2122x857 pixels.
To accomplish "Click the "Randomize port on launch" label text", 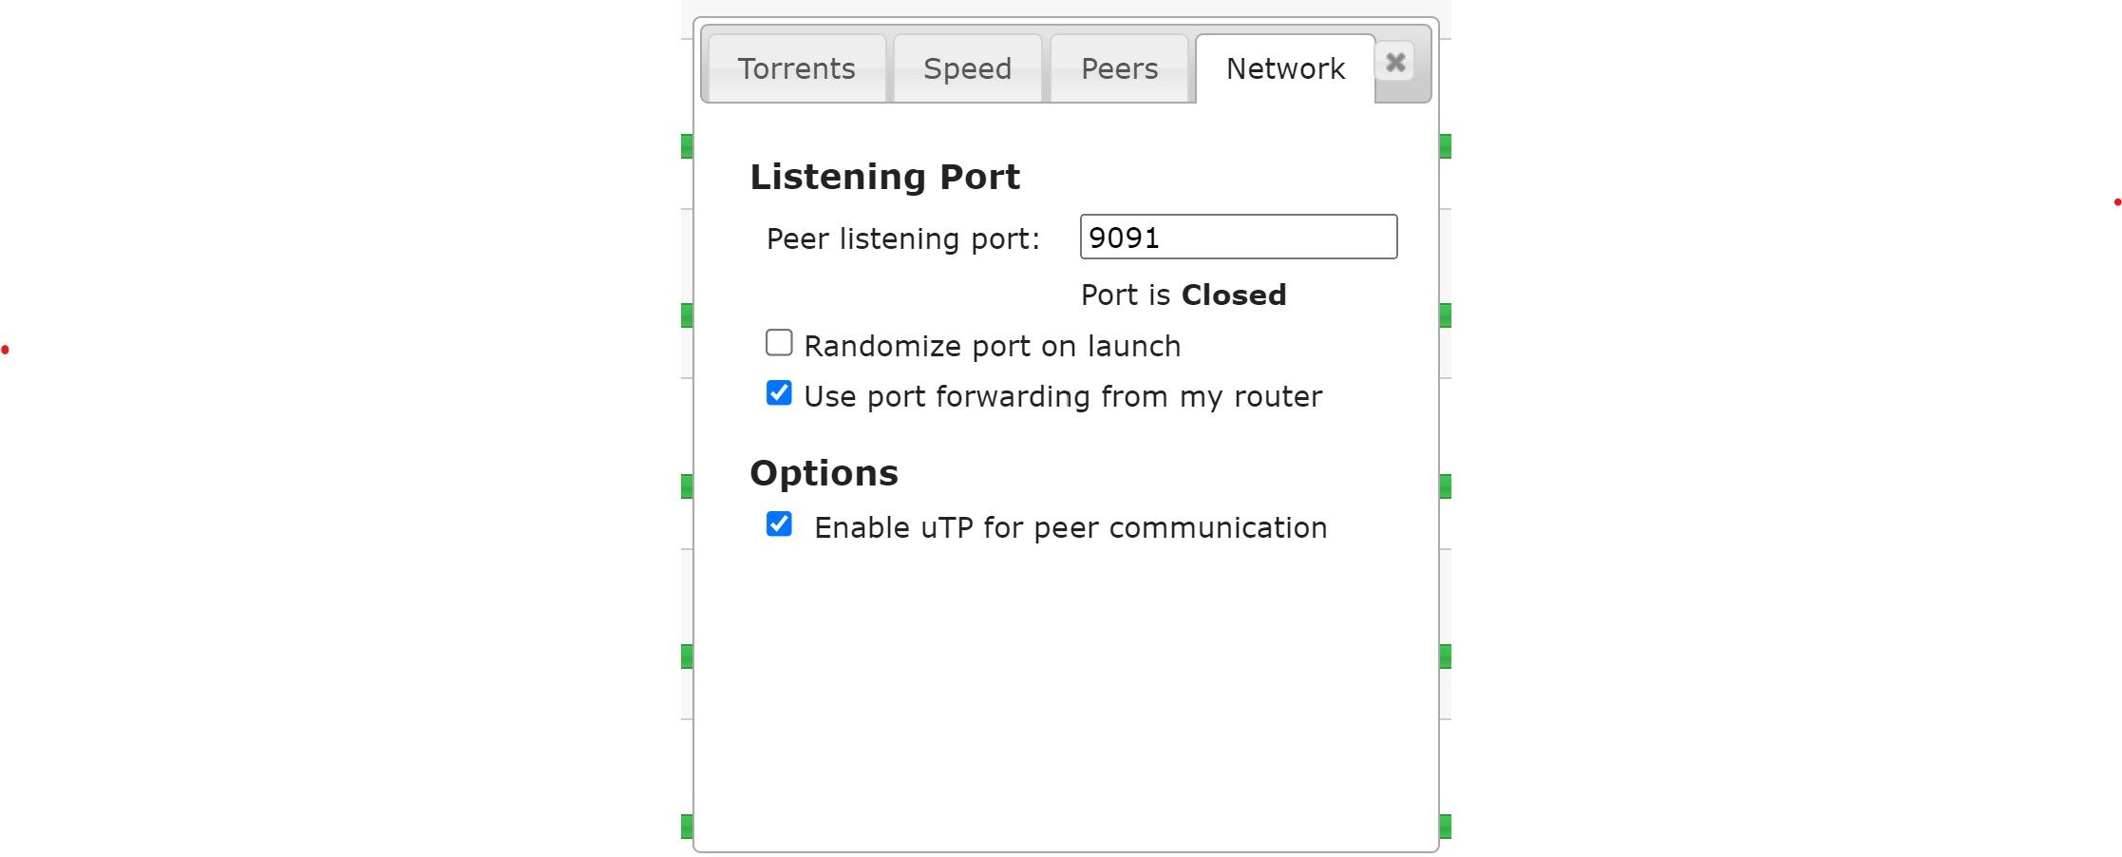I will (992, 347).
